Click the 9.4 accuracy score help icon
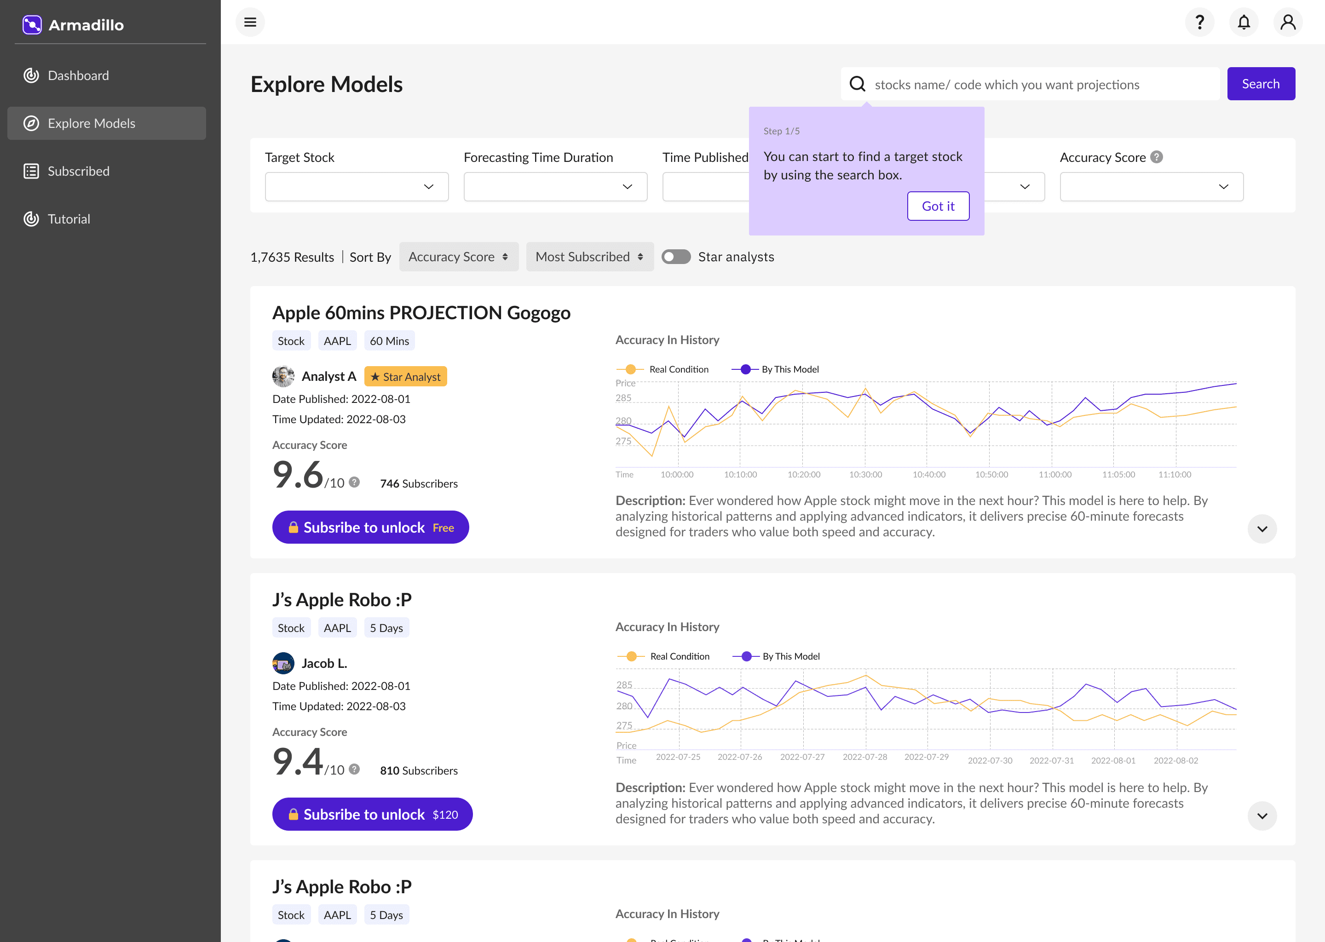 (x=354, y=769)
